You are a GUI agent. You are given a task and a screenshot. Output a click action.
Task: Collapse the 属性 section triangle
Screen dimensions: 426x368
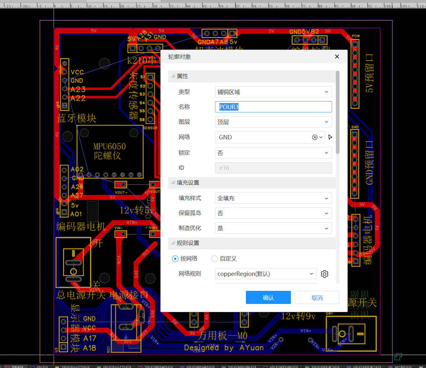(173, 76)
